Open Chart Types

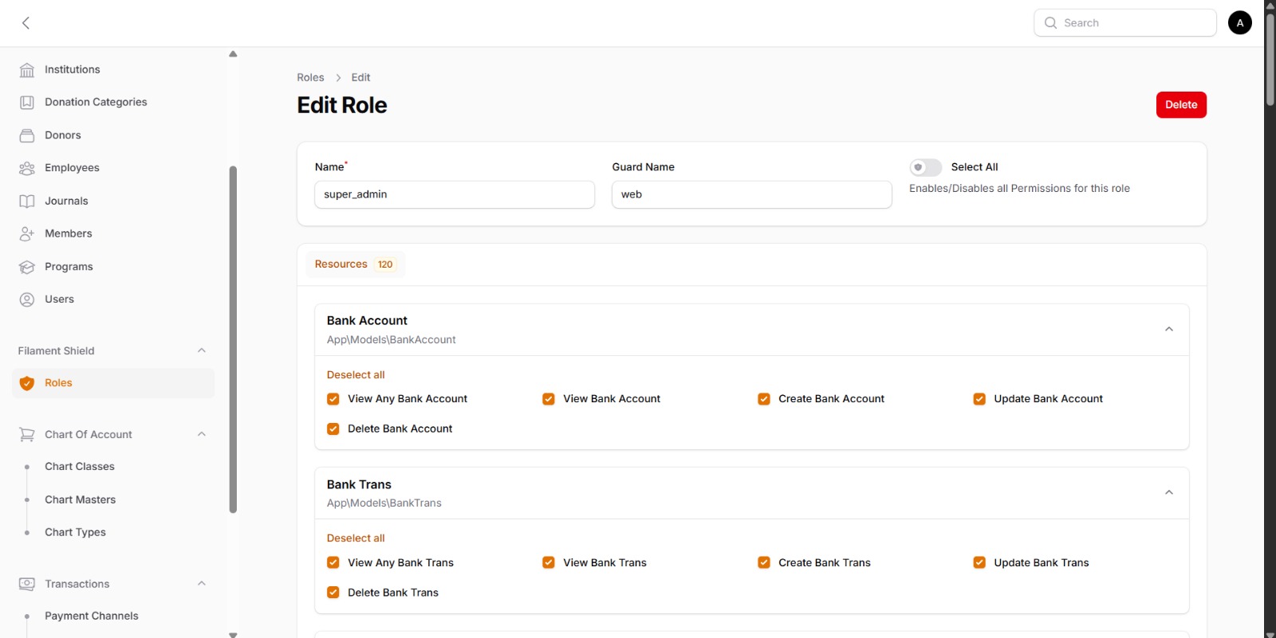[x=113, y=533]
